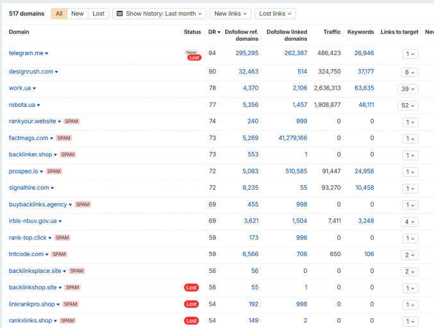Expand the caret next to rankxlinks.shop
The width and height of the screenshot is (434, 328).
(x=55, y=321)
